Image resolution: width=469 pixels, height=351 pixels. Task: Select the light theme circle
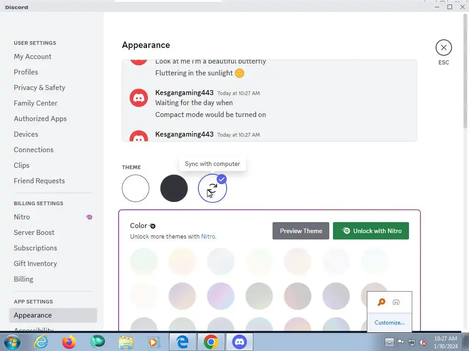[136, 188]
